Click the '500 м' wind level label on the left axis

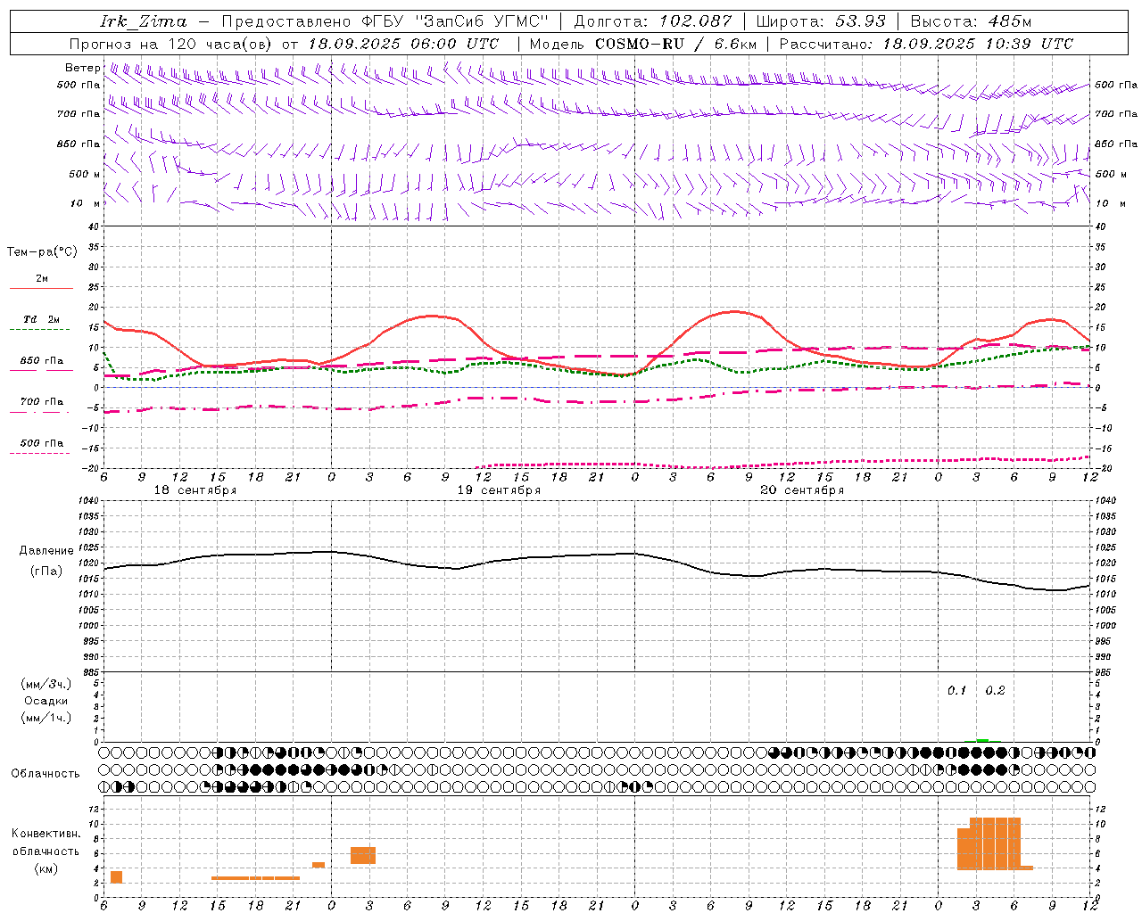85,174
